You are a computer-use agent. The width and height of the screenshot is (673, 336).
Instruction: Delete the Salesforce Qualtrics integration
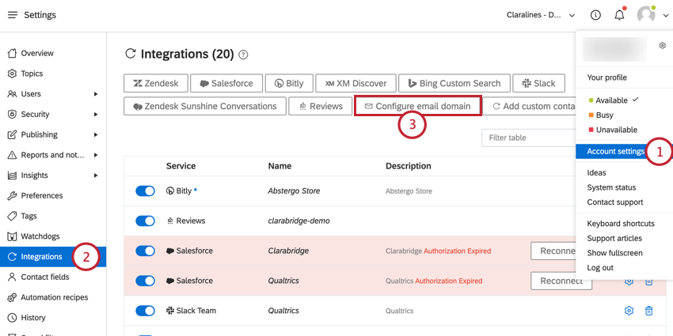tap(649, 281)
